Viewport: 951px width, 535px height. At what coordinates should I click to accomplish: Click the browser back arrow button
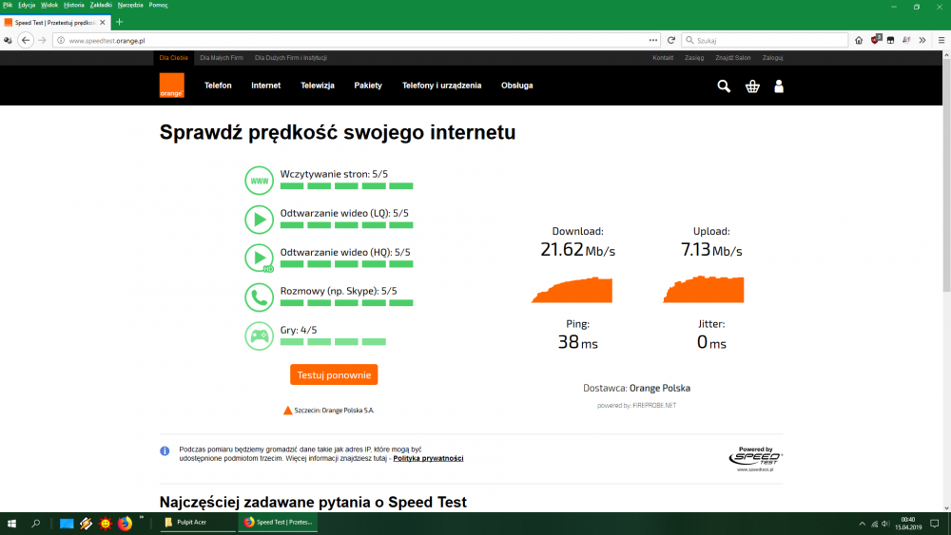pos(26,40)
